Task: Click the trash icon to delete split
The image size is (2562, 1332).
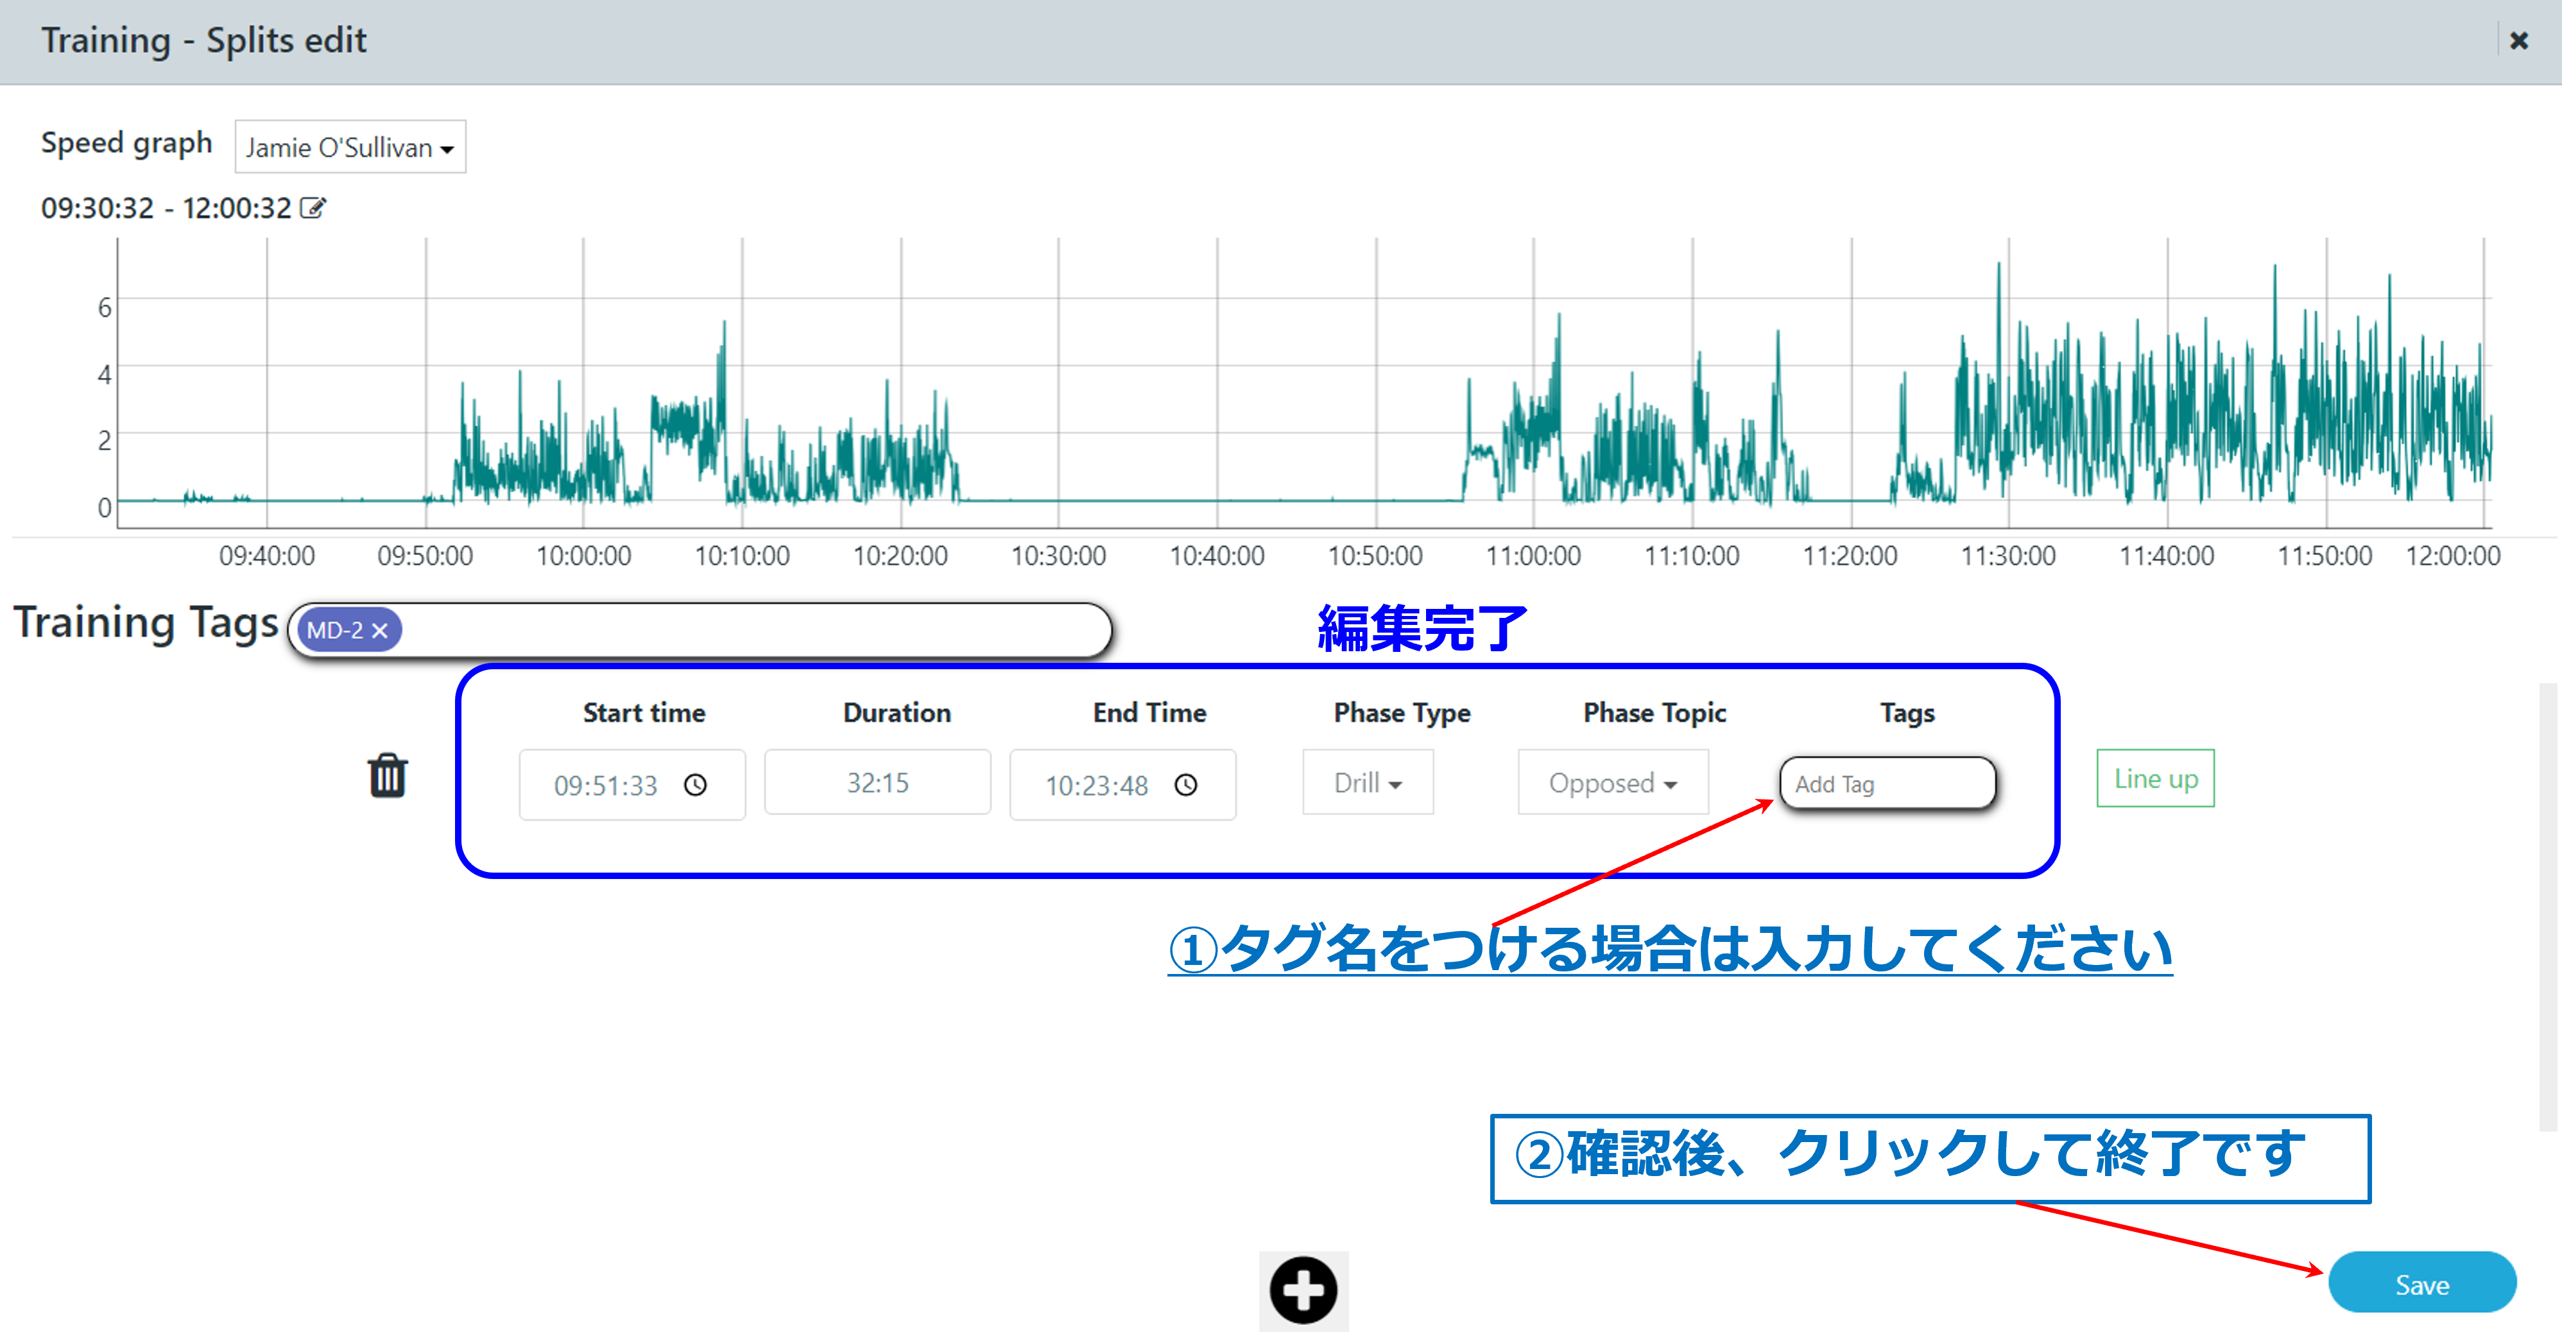Action: pos(387,775)
